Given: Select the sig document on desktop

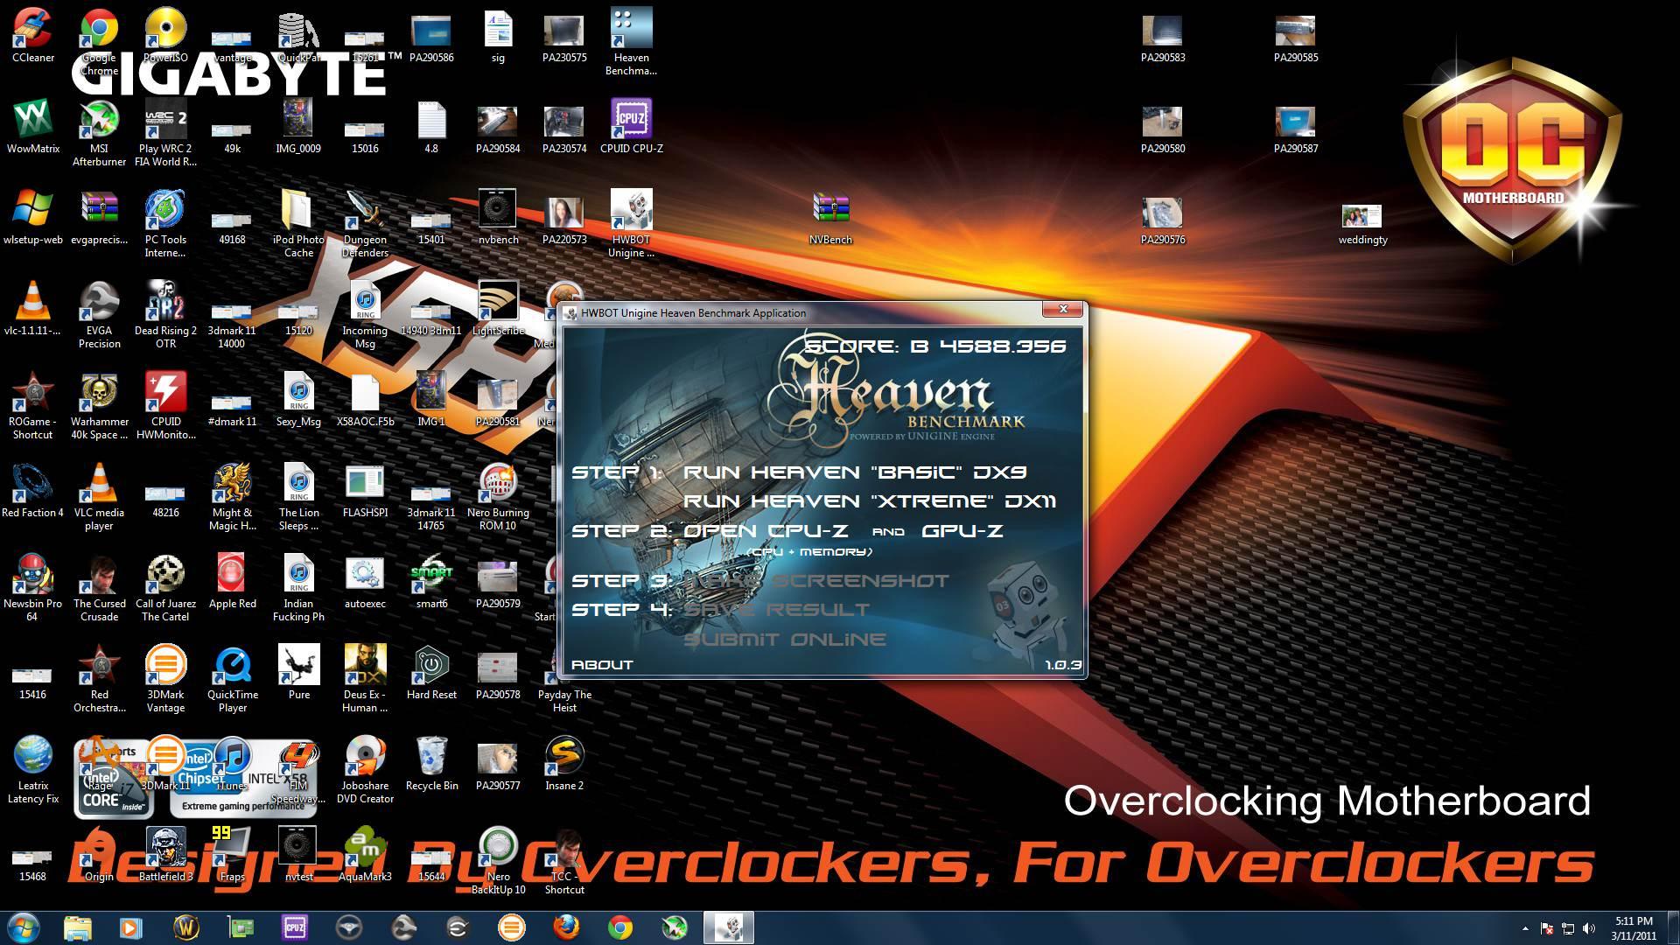Looking at the screenshot, I should click(x=498, y=36).
